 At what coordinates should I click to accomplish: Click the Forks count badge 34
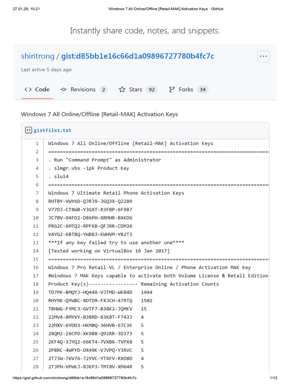tap(203, 90)
